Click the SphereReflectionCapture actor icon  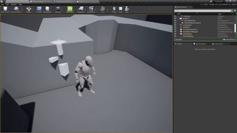(183, 23)
